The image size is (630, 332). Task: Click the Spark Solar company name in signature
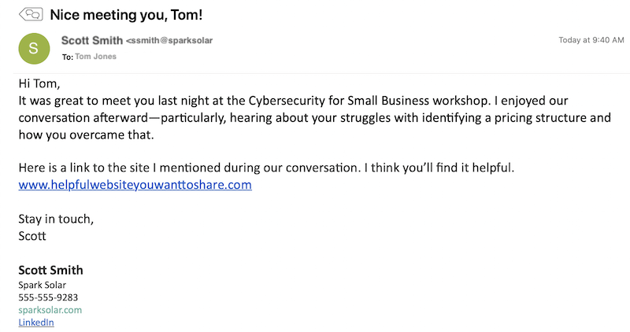point(43,285)
